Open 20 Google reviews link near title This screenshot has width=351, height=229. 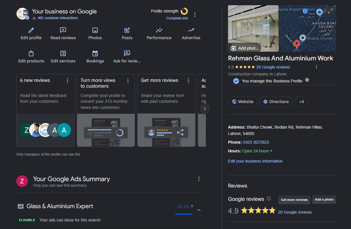[x=273, y=67]
